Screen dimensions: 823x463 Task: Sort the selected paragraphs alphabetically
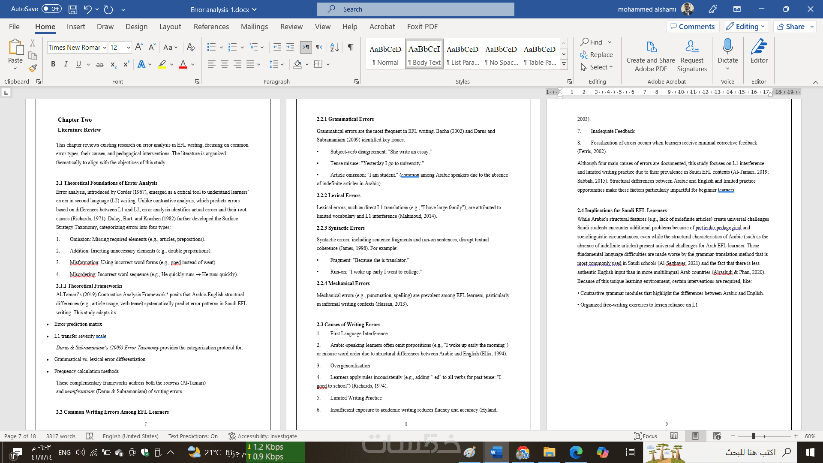(335, 47)
